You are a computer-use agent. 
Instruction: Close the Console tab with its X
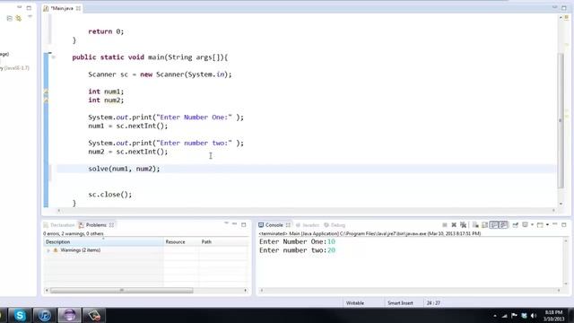(x=288, y=225)
